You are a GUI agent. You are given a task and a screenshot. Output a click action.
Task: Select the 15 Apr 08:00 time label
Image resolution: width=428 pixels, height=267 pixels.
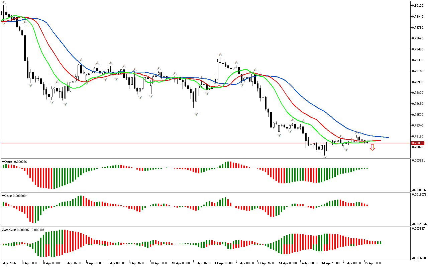point(373,263)
